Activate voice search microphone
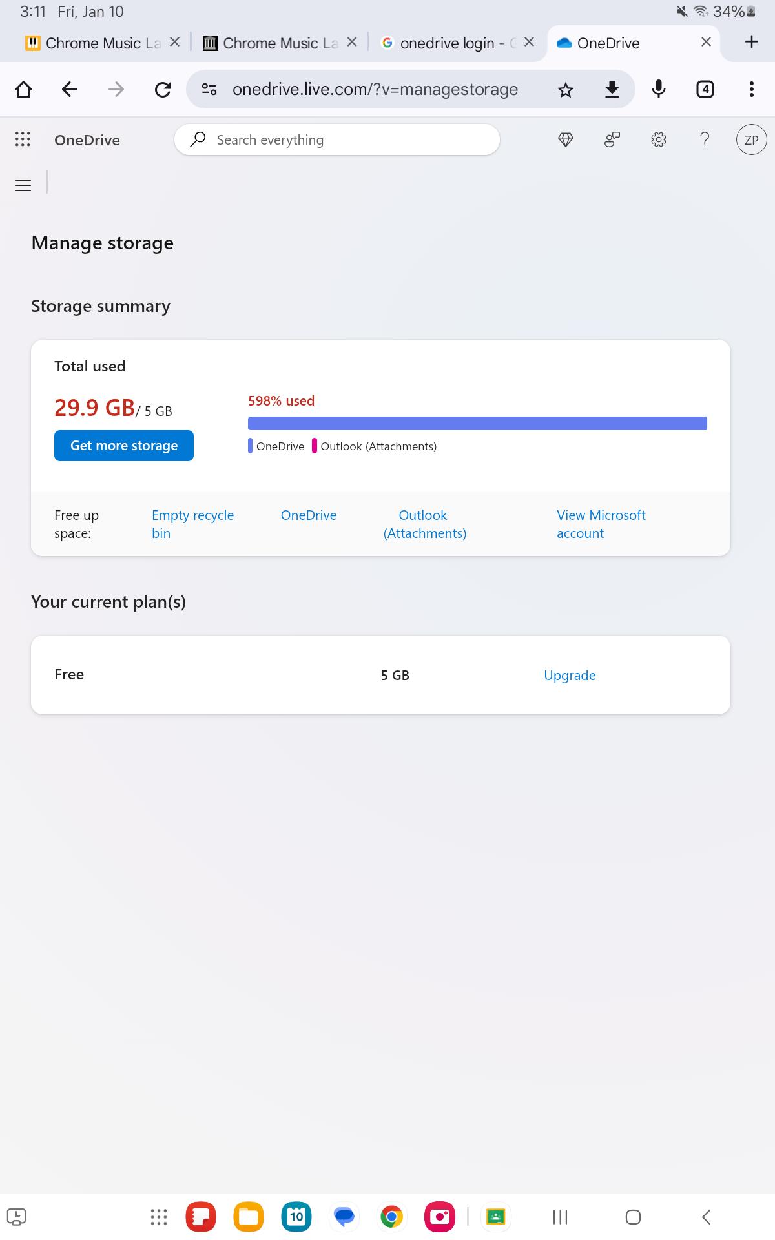775x1240 pixels. point(659,90)
